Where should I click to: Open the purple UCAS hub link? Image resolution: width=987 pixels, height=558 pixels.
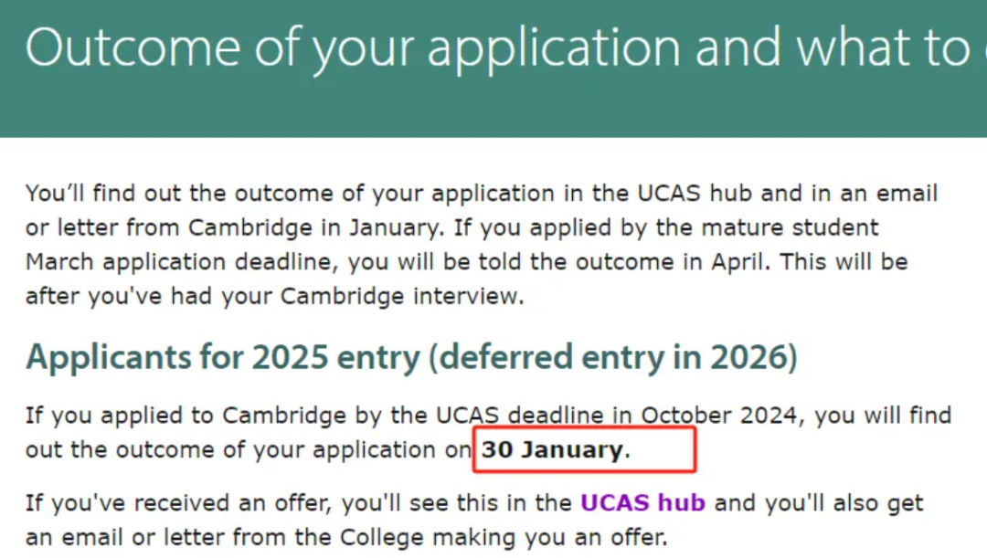coord(642,503)
